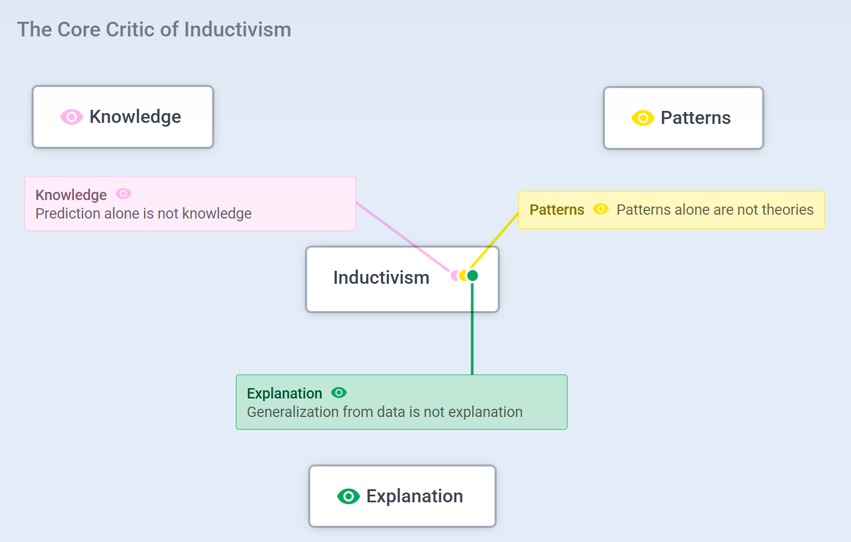Click the small eye icon in the green Explanation note
Image resolution: width=851 pixels, height=542 pixels.
pos(339,393)
